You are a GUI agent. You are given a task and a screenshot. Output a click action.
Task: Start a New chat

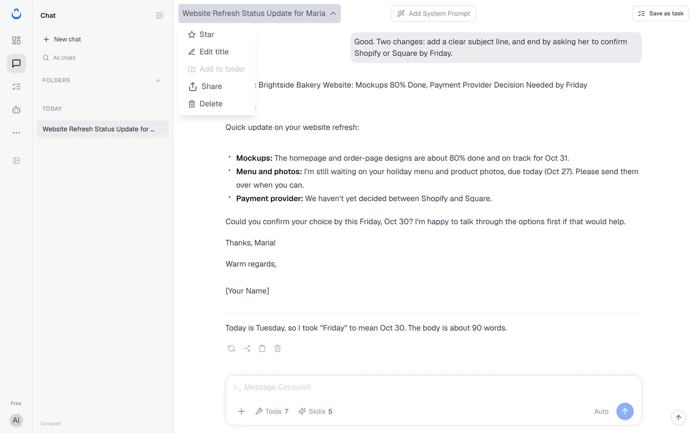pyautogui.click(x=62, y=39)
